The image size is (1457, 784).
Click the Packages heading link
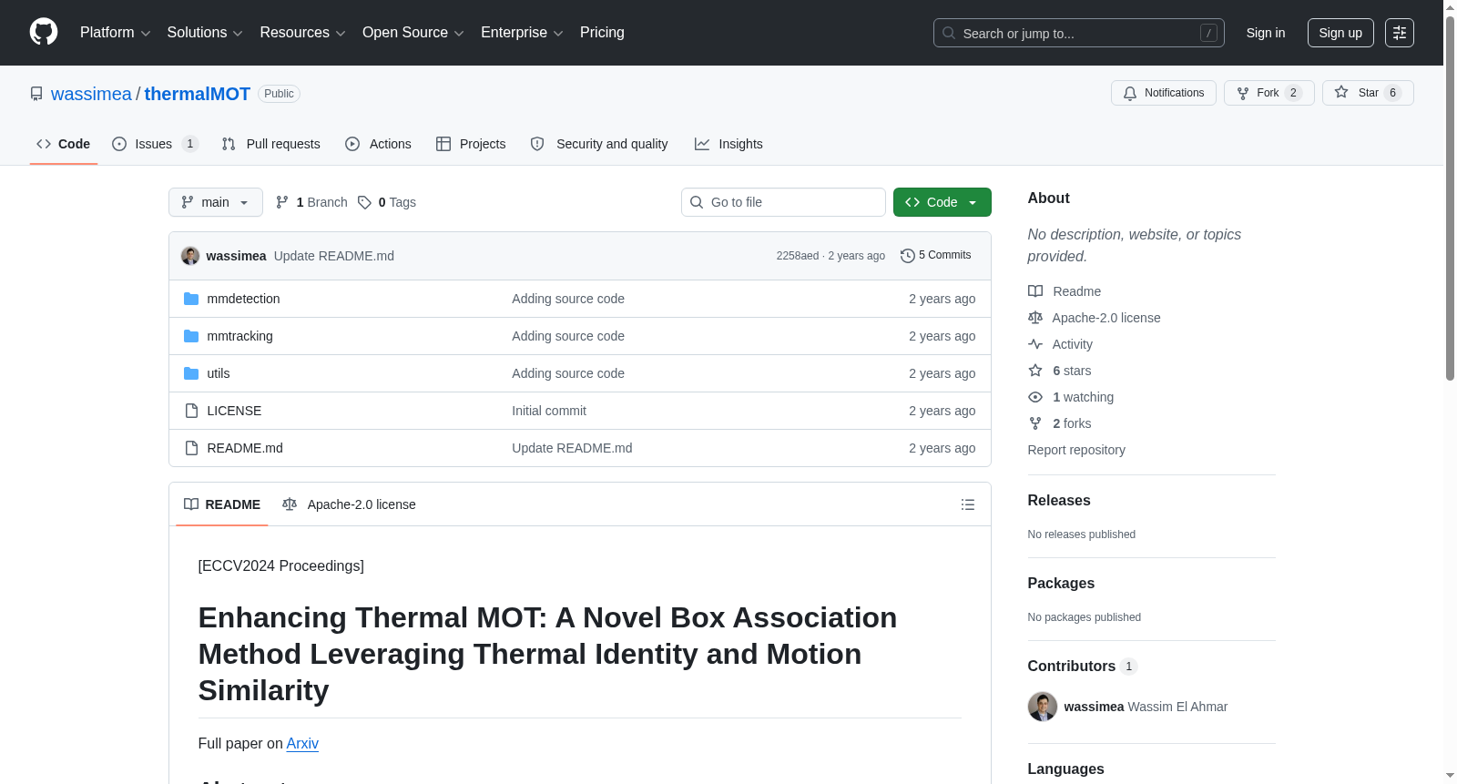coord(1061,584)
